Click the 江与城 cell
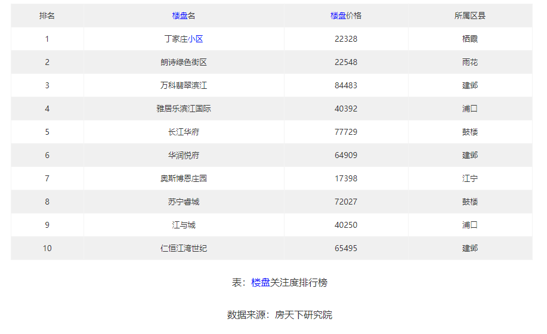The height and width of the screenshot is (334, 547). point(184,225)
